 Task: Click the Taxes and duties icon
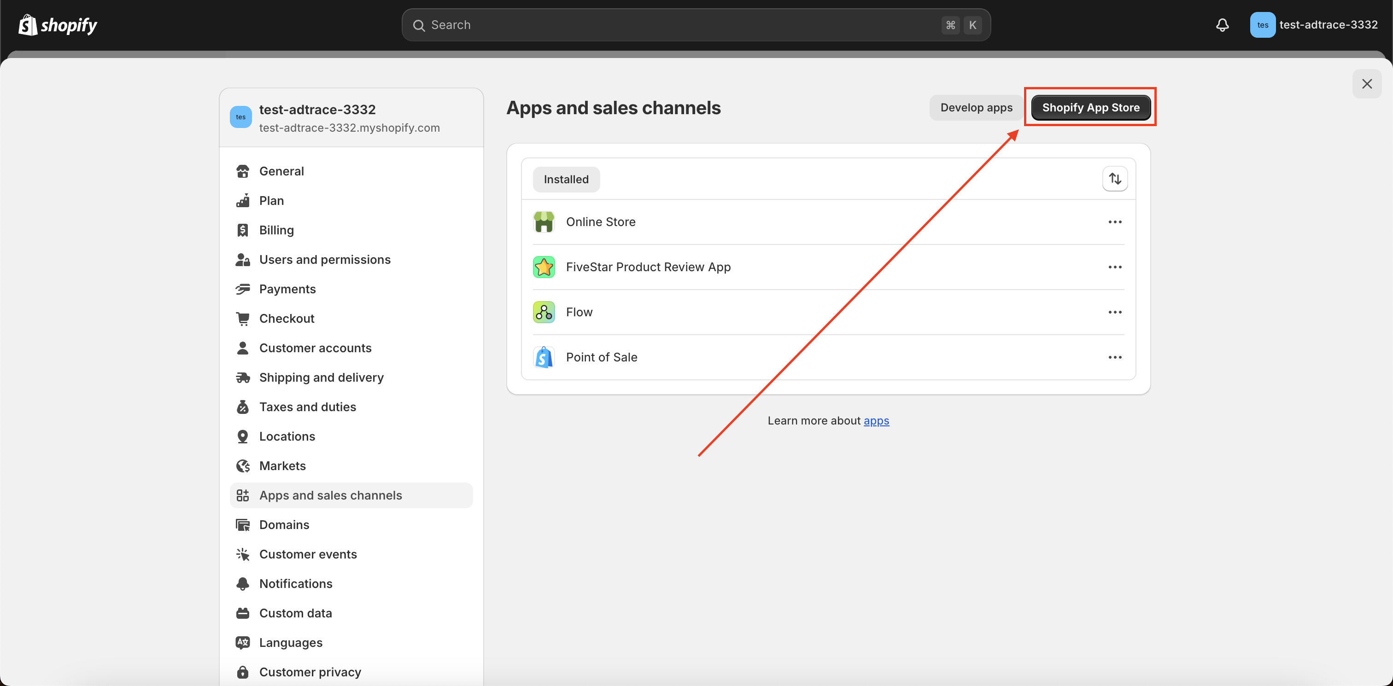[x=243, y=407]
